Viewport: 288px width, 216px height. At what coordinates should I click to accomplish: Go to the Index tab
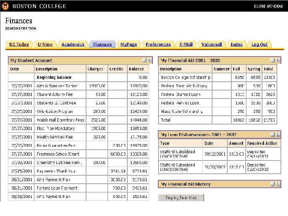coord(236,44)
